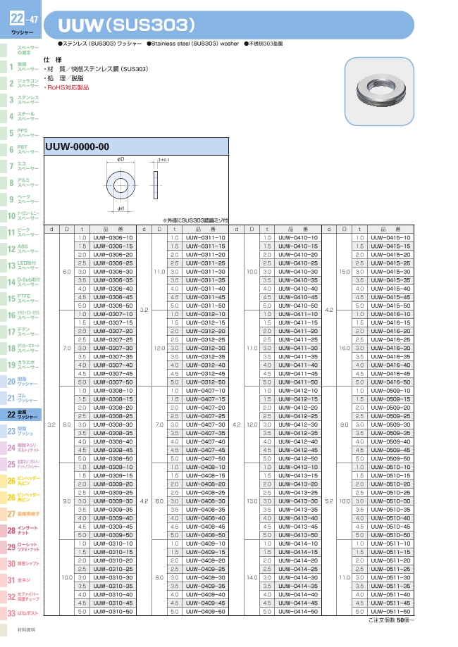The width and height of the screenshot is (458, 647).
Task: Select part number UUW-0306-10
Action: (x=113, y=238)
